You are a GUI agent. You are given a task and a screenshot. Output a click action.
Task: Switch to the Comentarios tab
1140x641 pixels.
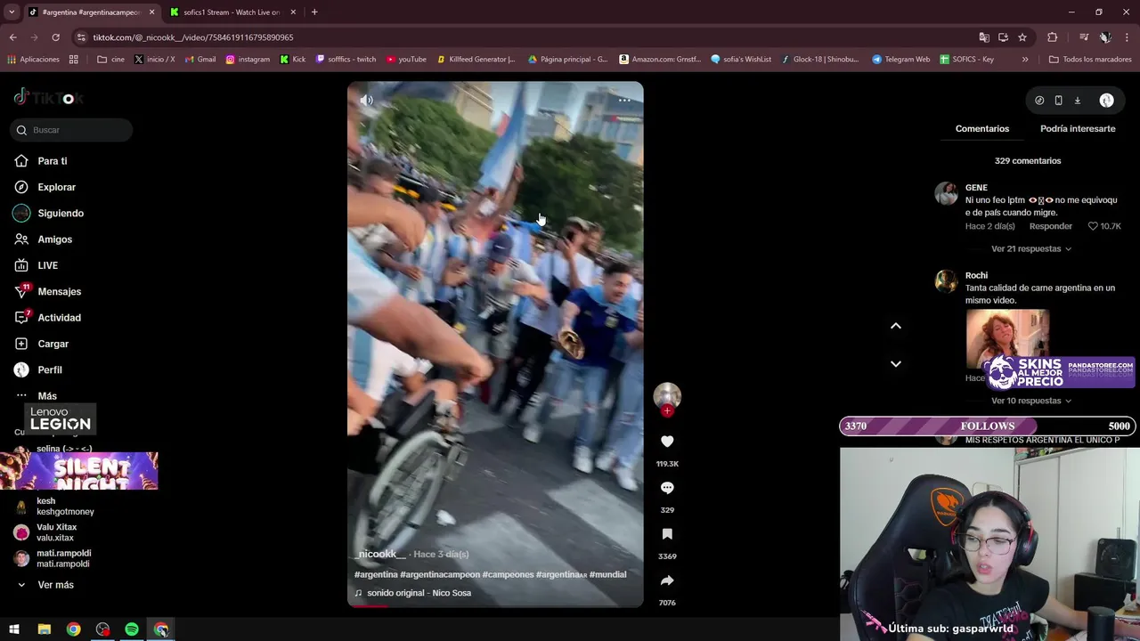tap(982, 129)
